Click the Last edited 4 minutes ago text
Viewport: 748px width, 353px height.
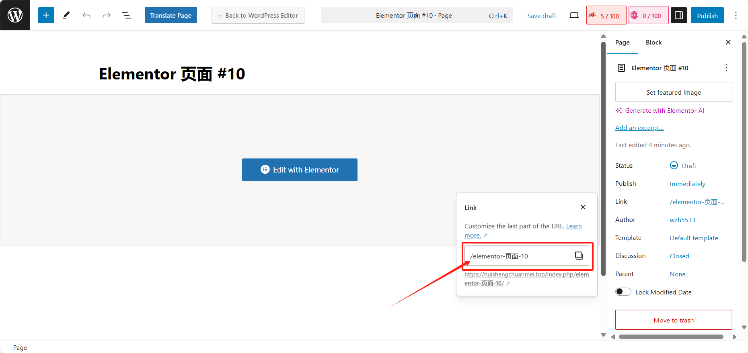click(653, 145)
